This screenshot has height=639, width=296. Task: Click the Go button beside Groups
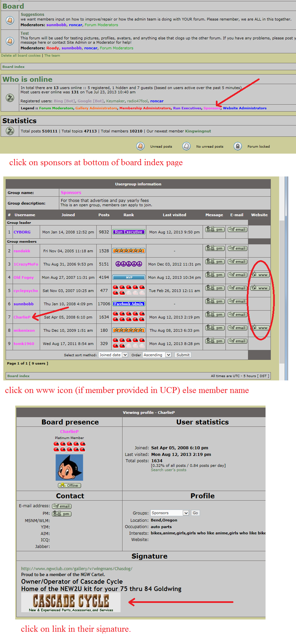[x=195, y=513]
